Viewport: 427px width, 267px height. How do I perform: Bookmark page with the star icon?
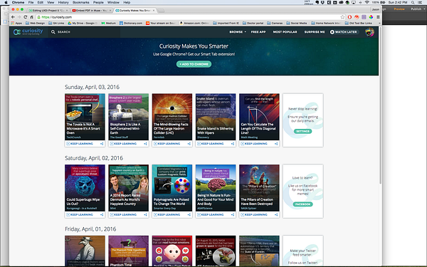(342, 17)
